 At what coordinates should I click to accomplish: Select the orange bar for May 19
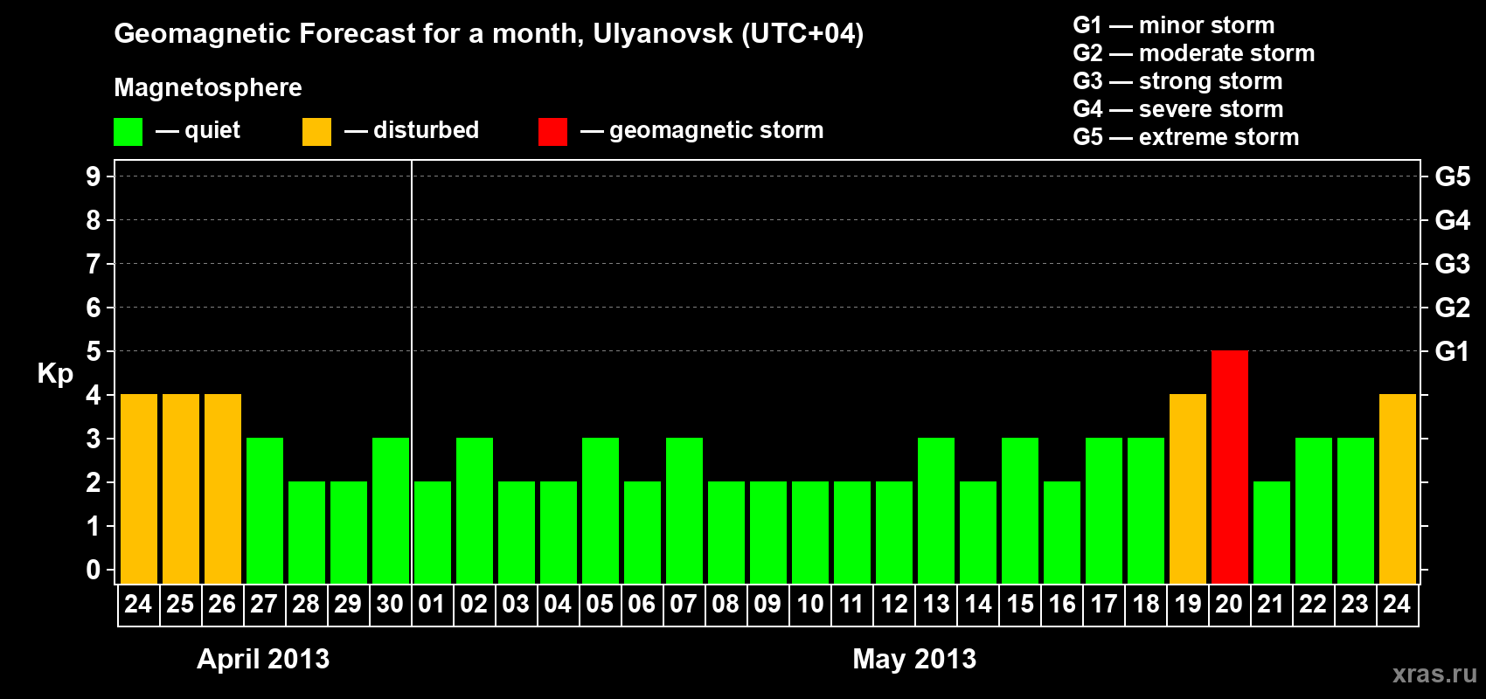coord(1188,488)
